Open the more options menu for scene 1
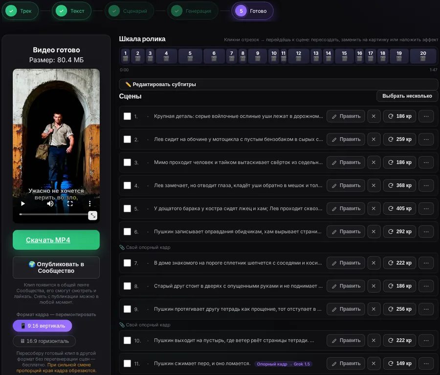Viewport: 440px width, 375px height. 426,117
